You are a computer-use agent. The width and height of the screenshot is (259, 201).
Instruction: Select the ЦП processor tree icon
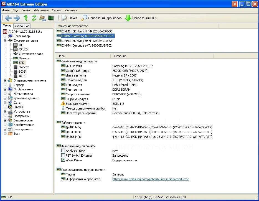16,45
